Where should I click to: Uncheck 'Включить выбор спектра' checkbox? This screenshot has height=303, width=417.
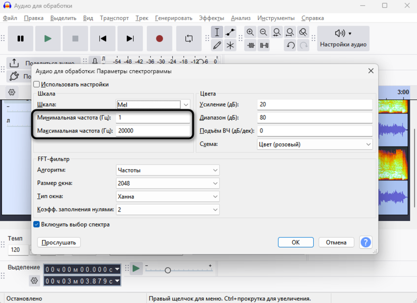coord(37,224)
